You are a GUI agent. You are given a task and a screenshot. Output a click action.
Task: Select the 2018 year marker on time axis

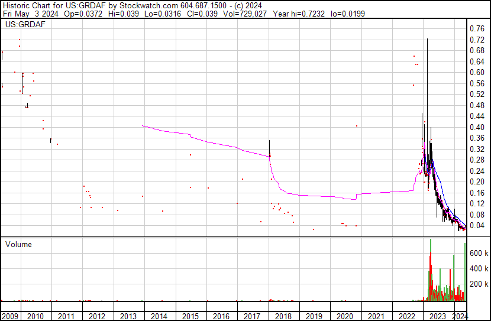[x=283, y=316]
